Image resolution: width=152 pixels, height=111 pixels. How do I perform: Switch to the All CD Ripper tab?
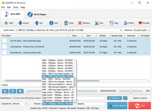click(37, 14)
